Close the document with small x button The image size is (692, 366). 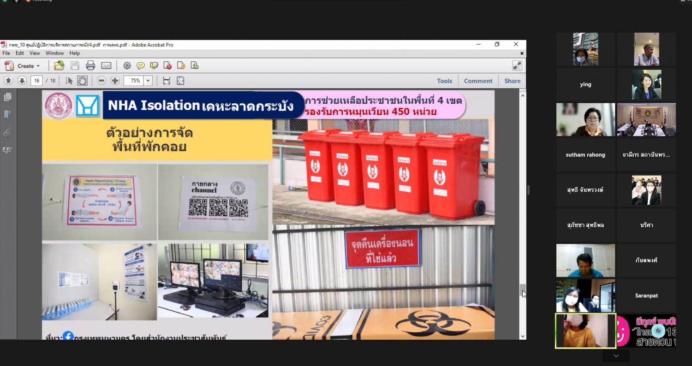(x=522, y=53)
